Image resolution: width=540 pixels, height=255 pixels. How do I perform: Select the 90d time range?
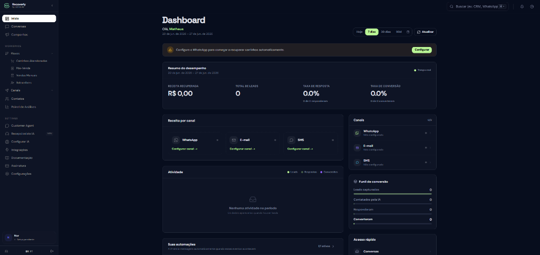[399, 32]
